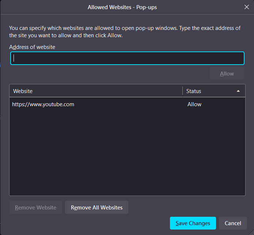
Task: Click the sort arrow in Status column
Action: tap(238, 91)
